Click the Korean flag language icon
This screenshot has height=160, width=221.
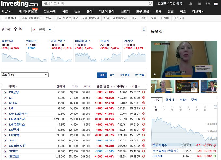(x=216, y=4)
